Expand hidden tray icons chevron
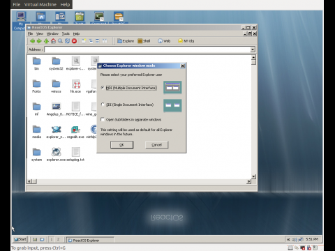The width and height of the screenshot is (335, 251). (x=288, y=239)
